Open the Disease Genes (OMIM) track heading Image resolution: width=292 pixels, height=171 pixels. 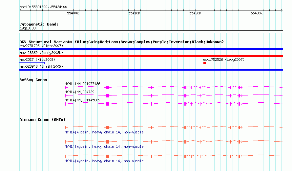pos(42,120)
